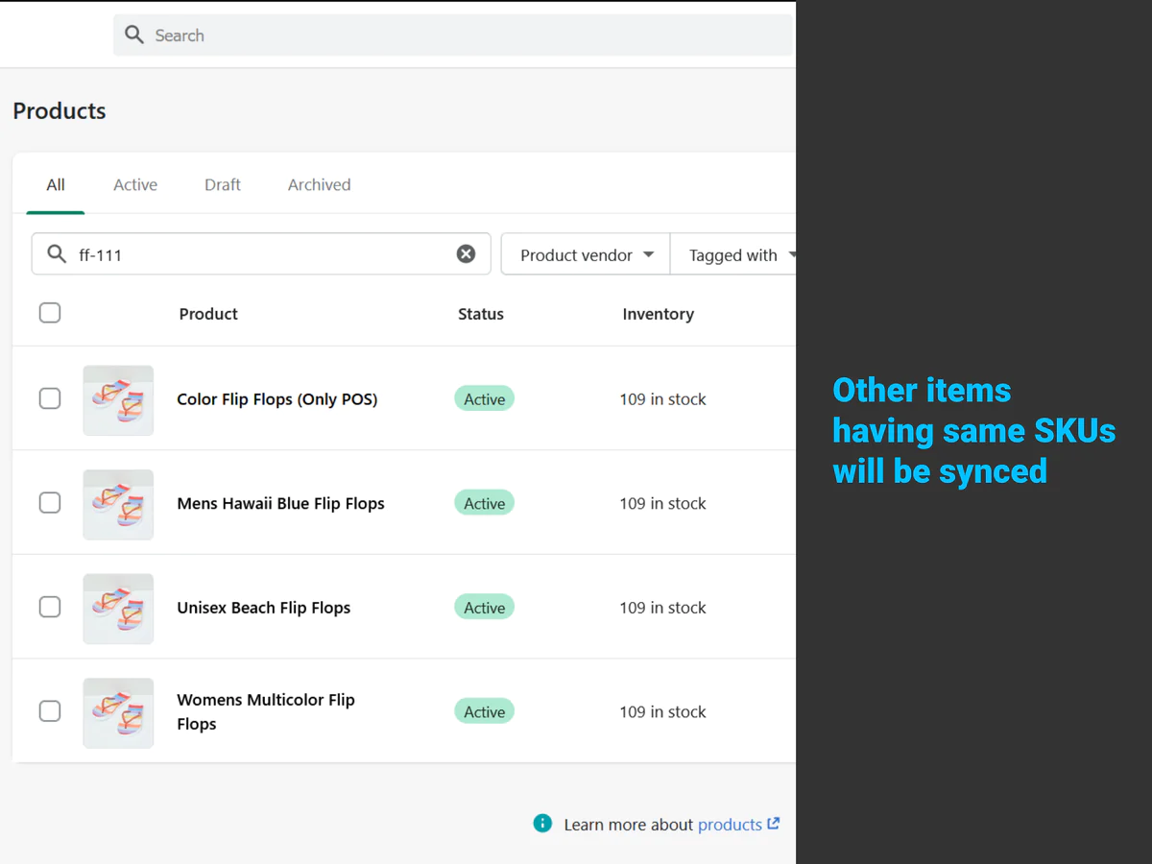Click the external link icon after products
This screenshot has height=864, width=1152.
tap(774, 824)
